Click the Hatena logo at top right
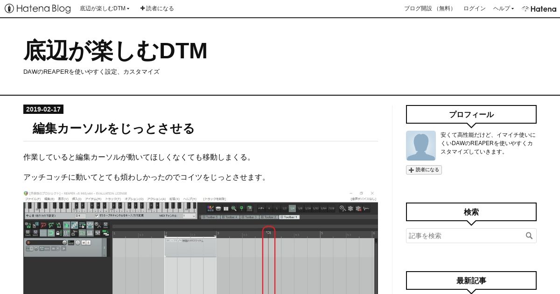This screenshot has height=294, width=560. point(539,8)
